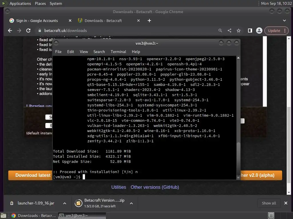Switch to Downloads - Betacraft taskbar window
This screenshot has width=293, height=219.
point(34,216)
